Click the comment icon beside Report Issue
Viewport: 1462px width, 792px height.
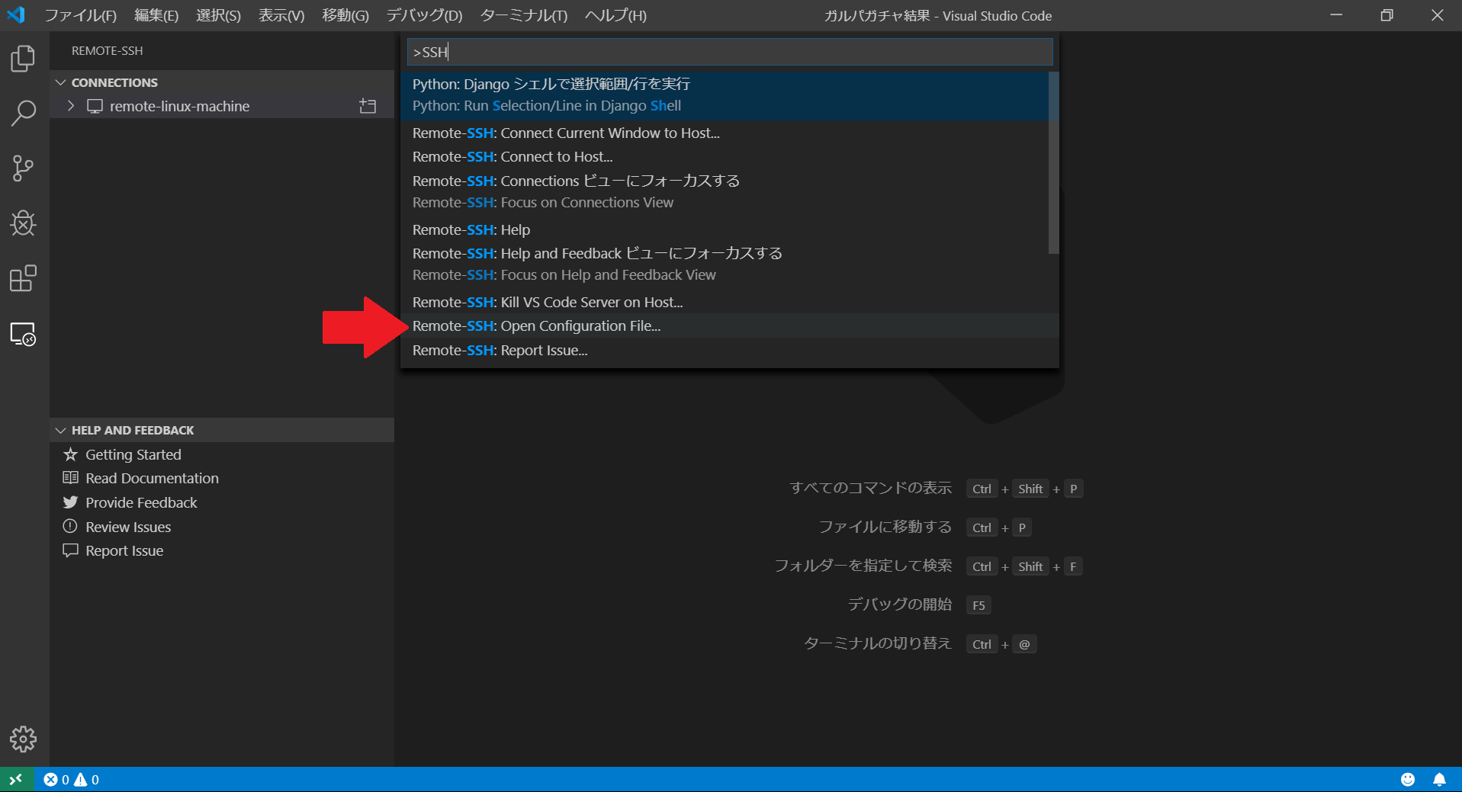tap(70, 550)
